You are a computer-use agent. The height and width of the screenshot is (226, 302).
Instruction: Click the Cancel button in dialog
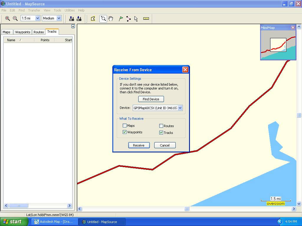[165, 145]
